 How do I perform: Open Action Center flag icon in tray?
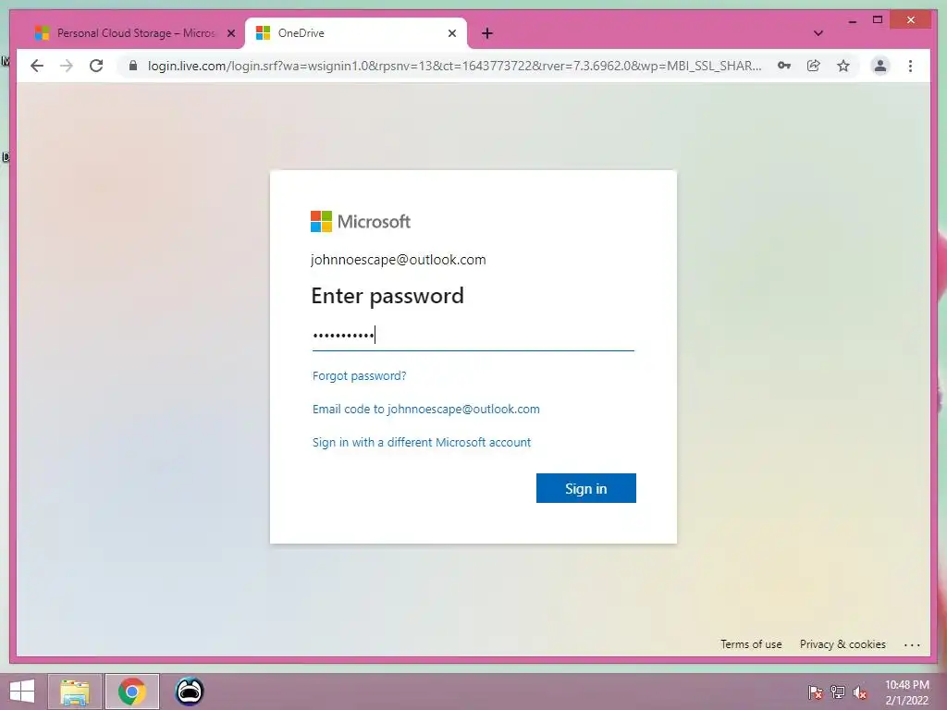coord(815,692)
